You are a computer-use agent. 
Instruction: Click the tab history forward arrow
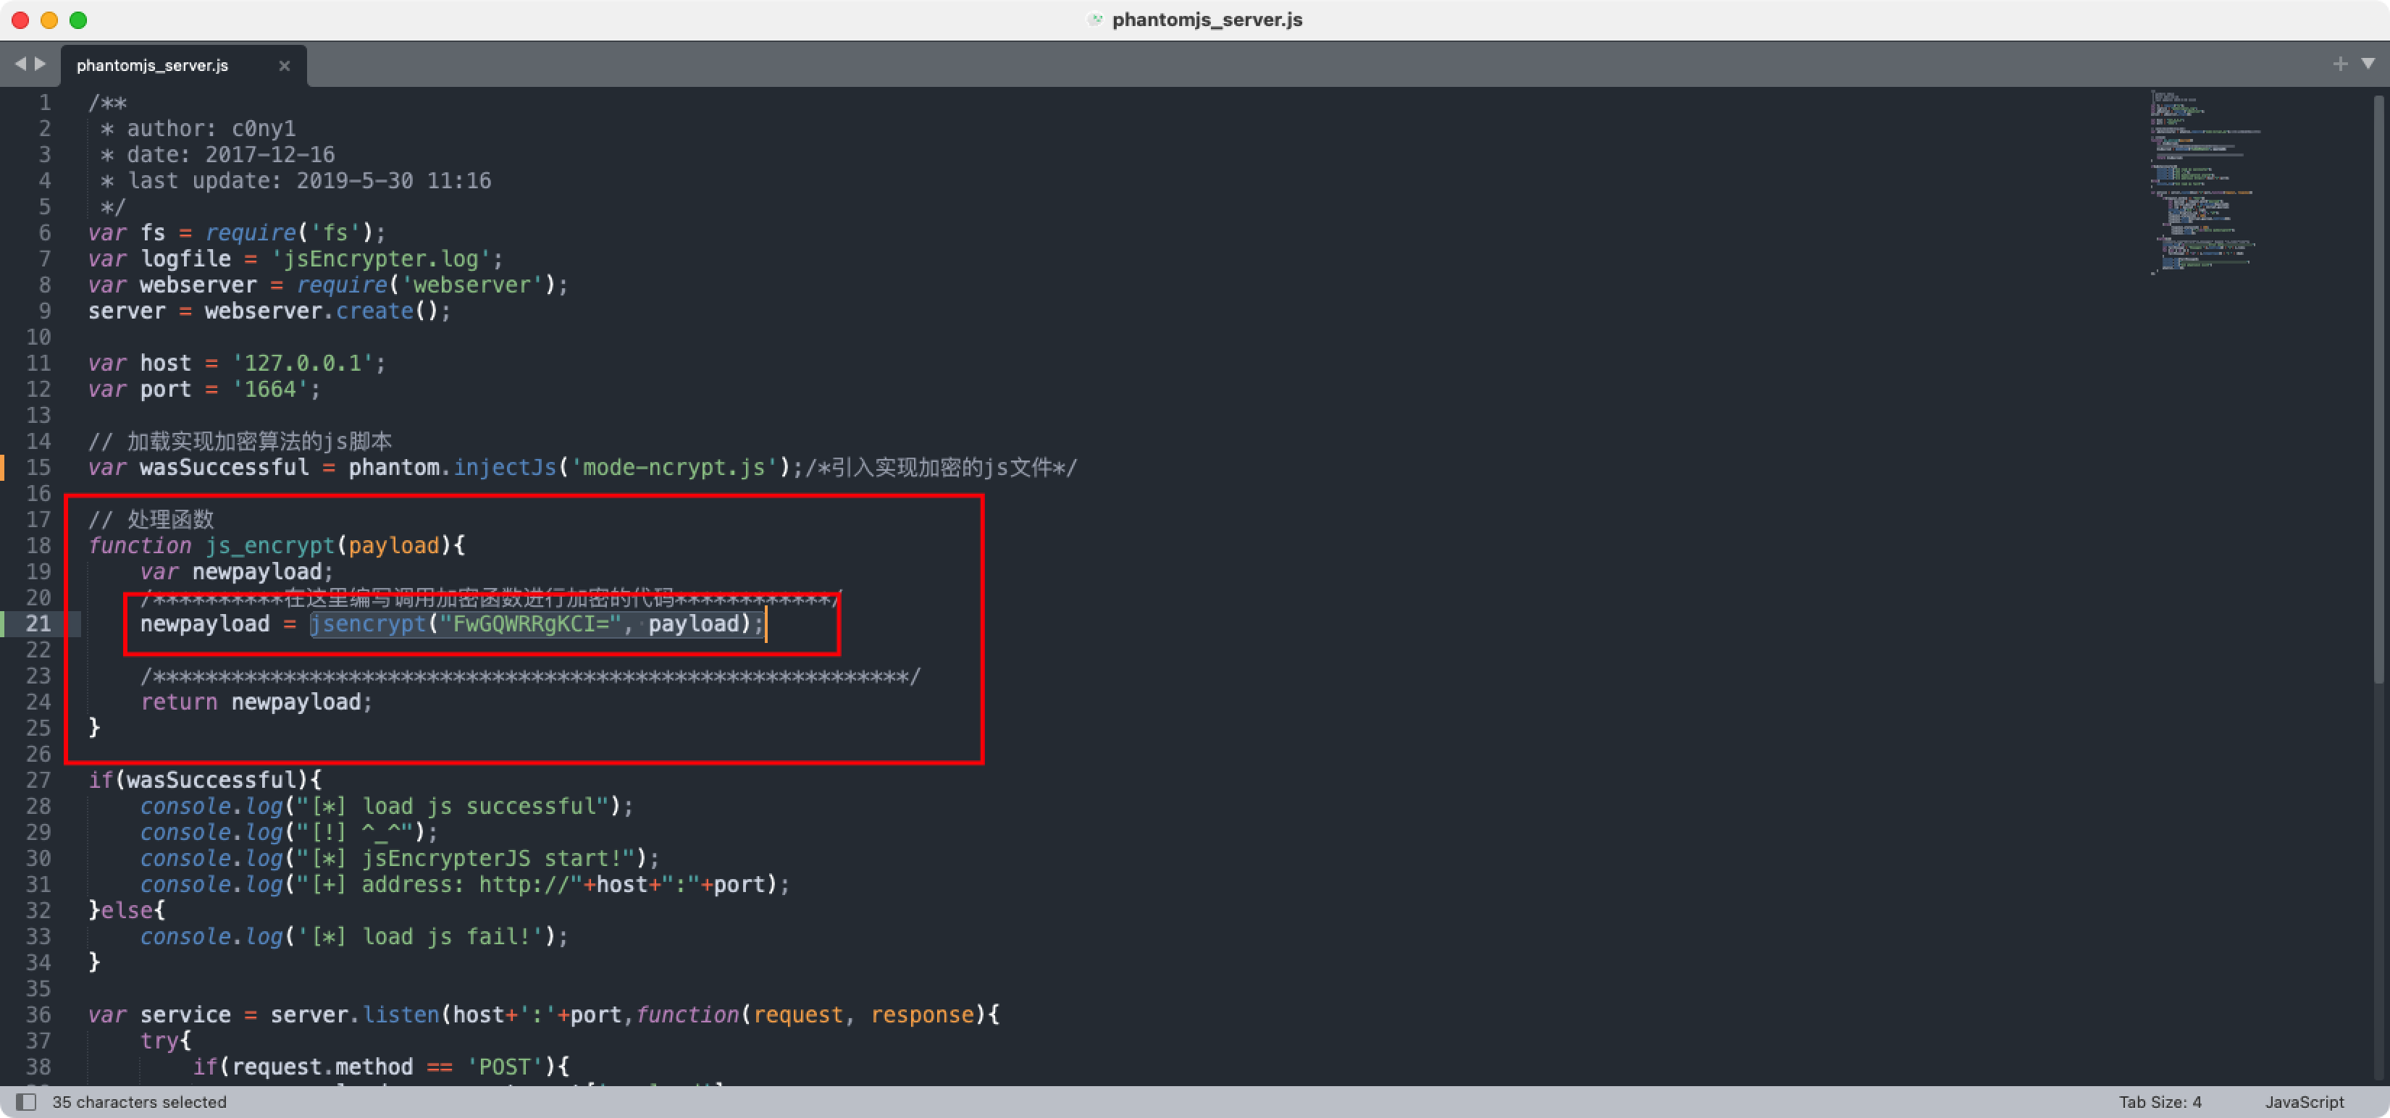(40, 64)
